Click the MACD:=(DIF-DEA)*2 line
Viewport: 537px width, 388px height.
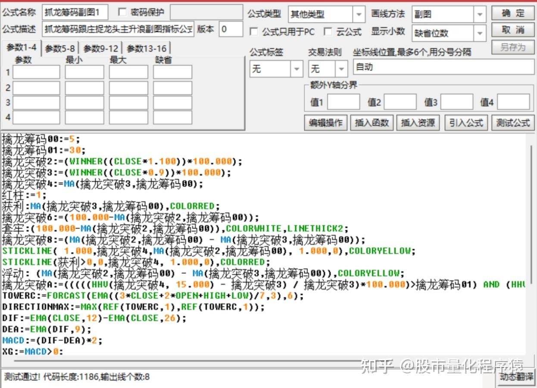coord(53,341)
